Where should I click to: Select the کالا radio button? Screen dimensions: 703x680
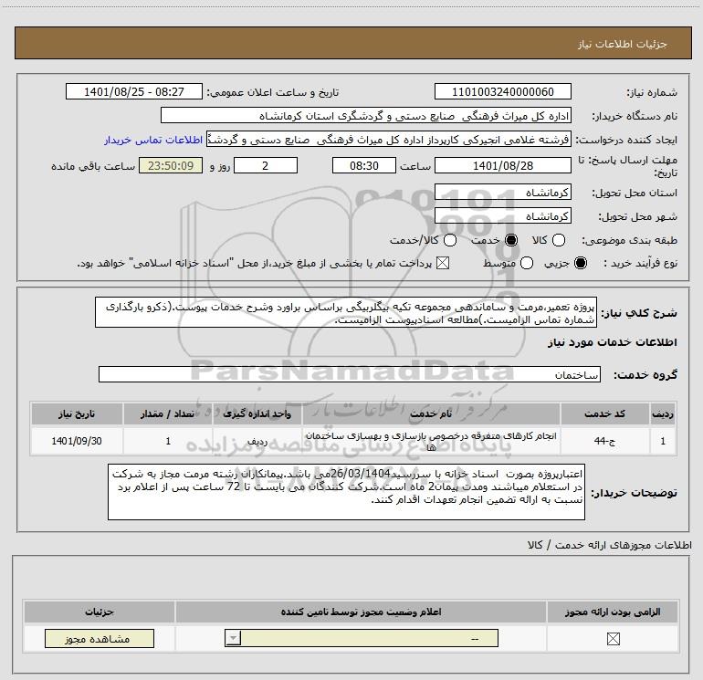pyautogui.click(x=559, y=240)
